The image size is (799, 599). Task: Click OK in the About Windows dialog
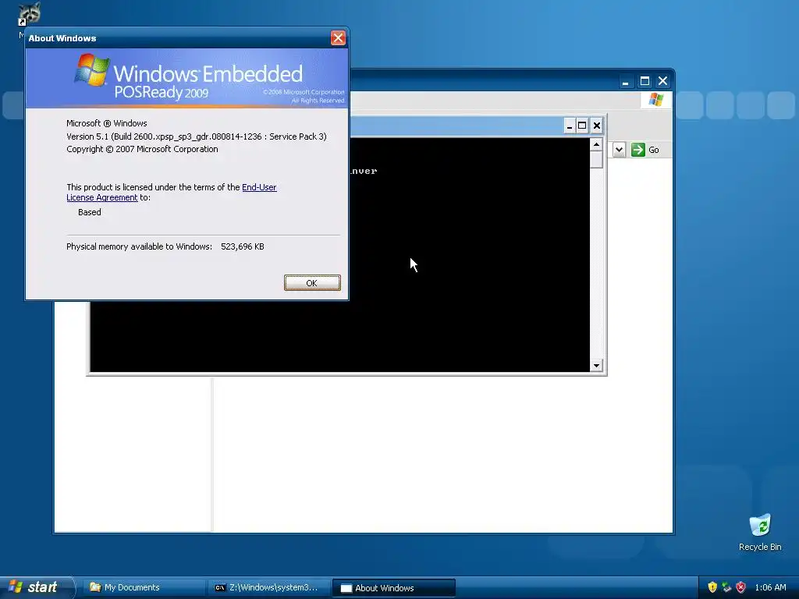coord(312,282)
